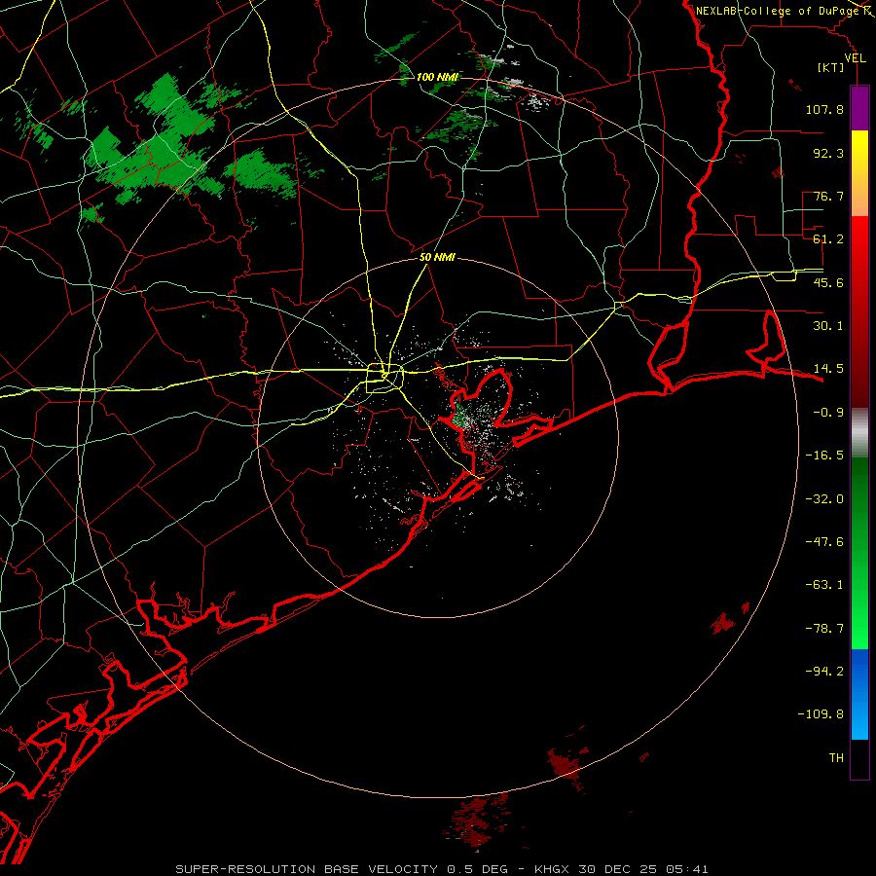
Task: Click the green segment of the velocity scale
Action: (x=859, y=553)
